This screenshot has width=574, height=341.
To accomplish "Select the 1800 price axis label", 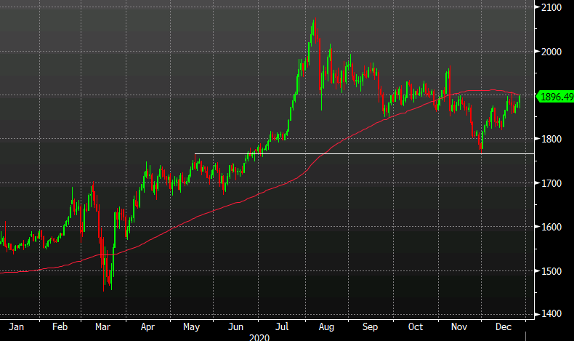I will click(551, 139).
